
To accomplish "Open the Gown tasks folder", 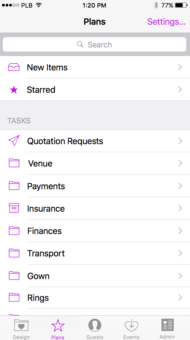I will click(x=95, y=276).
